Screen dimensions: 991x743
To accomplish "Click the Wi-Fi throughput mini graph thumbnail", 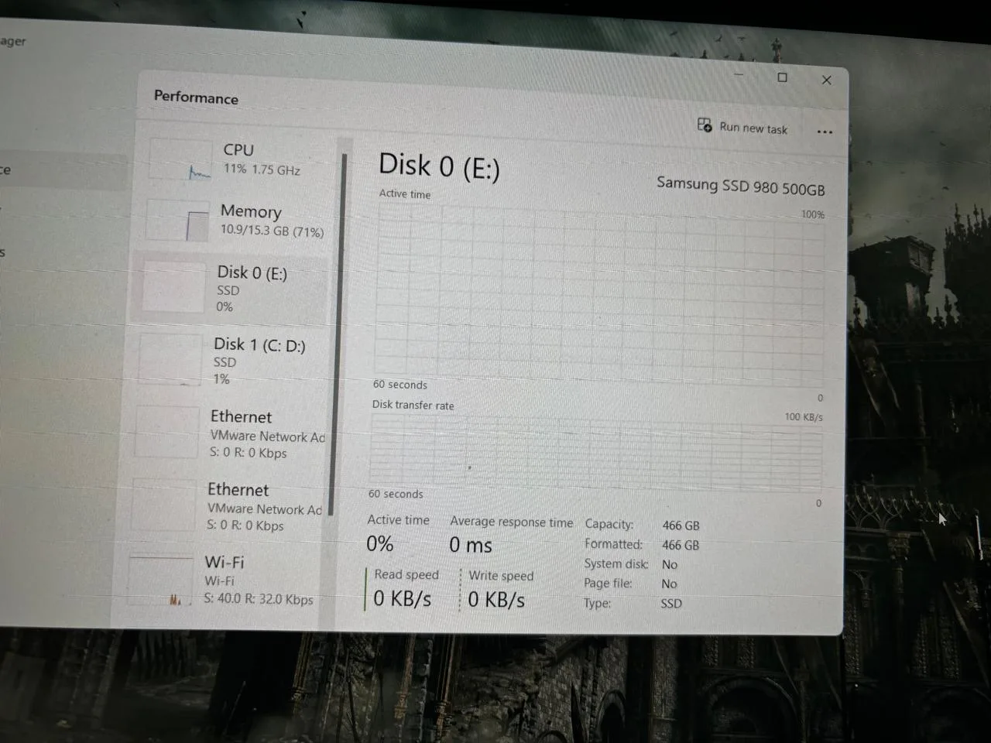I will [x=160, y=580].
